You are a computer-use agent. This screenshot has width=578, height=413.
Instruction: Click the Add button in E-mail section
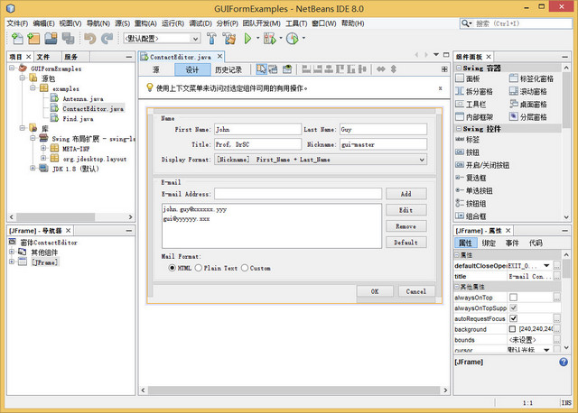[x=406, y=194]
